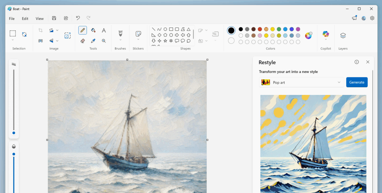Click the Flip image icon
This screenshot has height=193, width=382.
coord(51,41)
